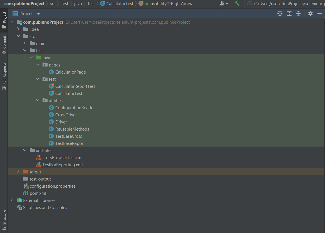
Task: Open the run configuration selector
Action: click(x=284, y=3)
